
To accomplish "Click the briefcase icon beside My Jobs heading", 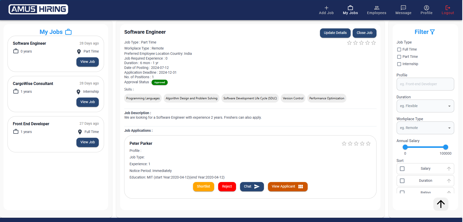I will (x=68, y=32).
